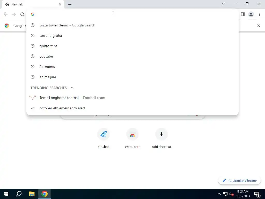This screenshot has height=199, width=265.
Task: Select the pizza tower demo suggestion
Action: pyautogui.click(x=132, y=25)
